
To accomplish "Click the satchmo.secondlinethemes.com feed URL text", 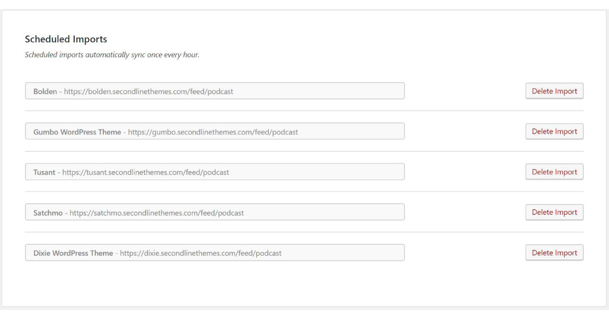I will tap(157, 213).
